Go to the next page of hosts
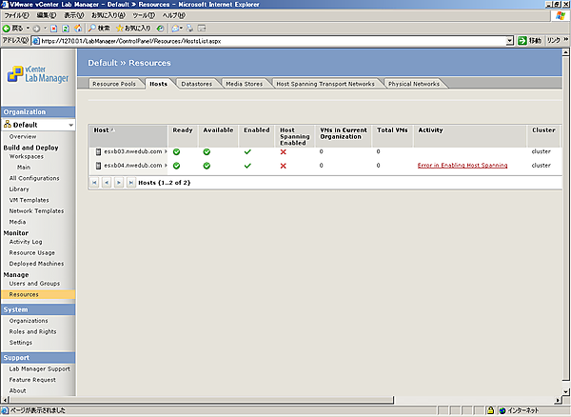The height and width of the screenshot is (417, 571). click(119, 182)
